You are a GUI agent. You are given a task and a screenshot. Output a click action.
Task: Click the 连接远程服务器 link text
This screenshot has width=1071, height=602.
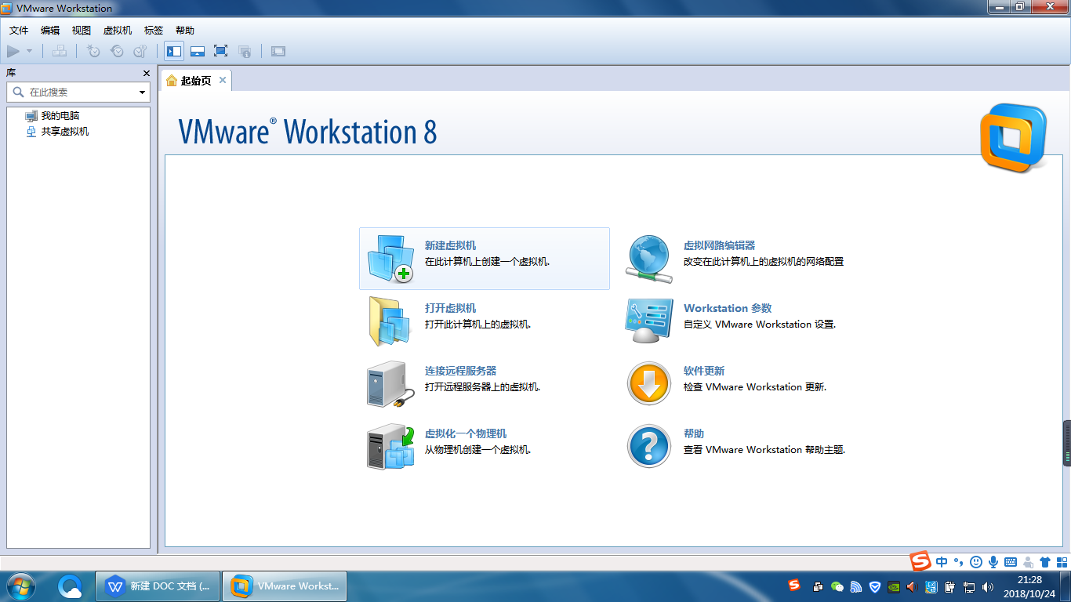[x=460, y=371]
